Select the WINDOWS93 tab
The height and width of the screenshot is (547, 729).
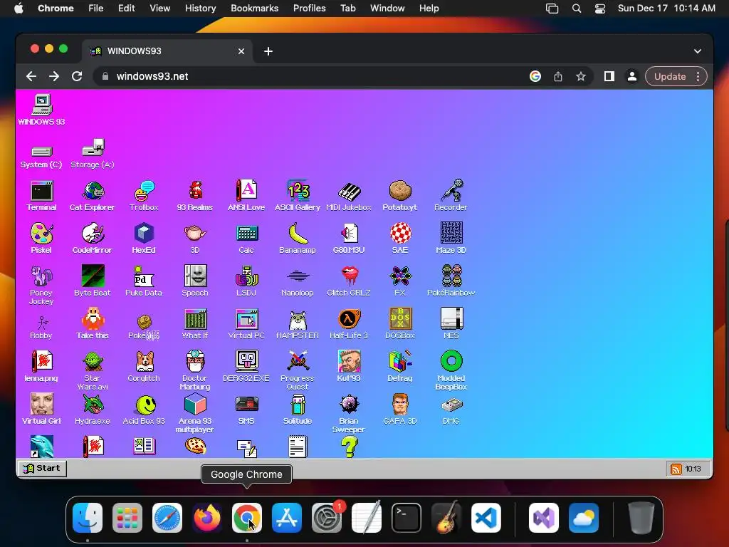[x=167, y=51]
